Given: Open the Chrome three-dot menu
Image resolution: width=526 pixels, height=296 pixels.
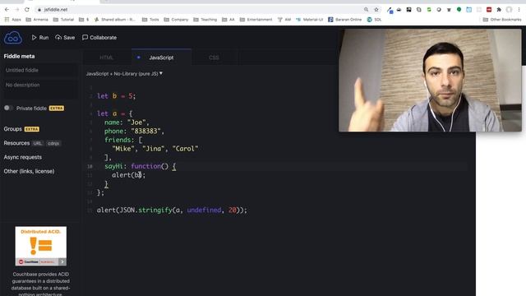Looking at the screenshot, I should (519, 10).
